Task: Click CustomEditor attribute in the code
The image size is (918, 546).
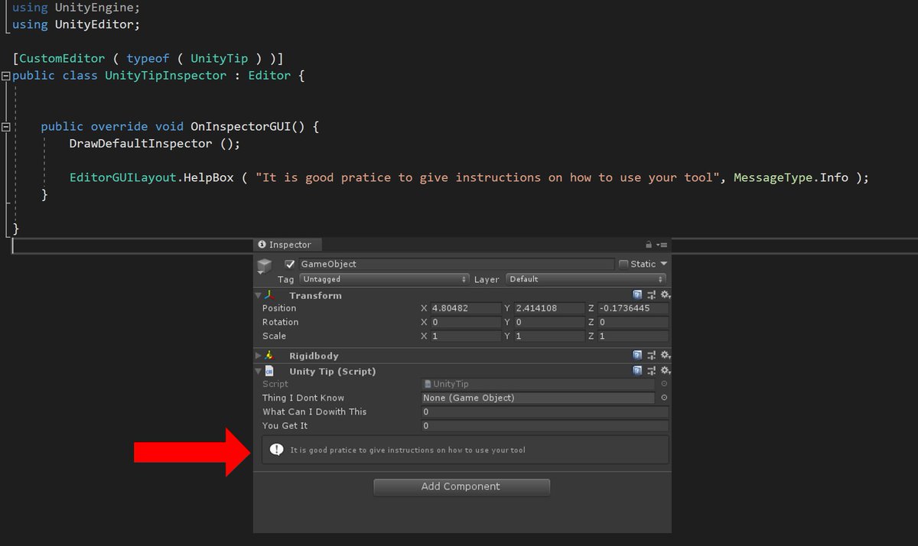Action: click(62, 58)
